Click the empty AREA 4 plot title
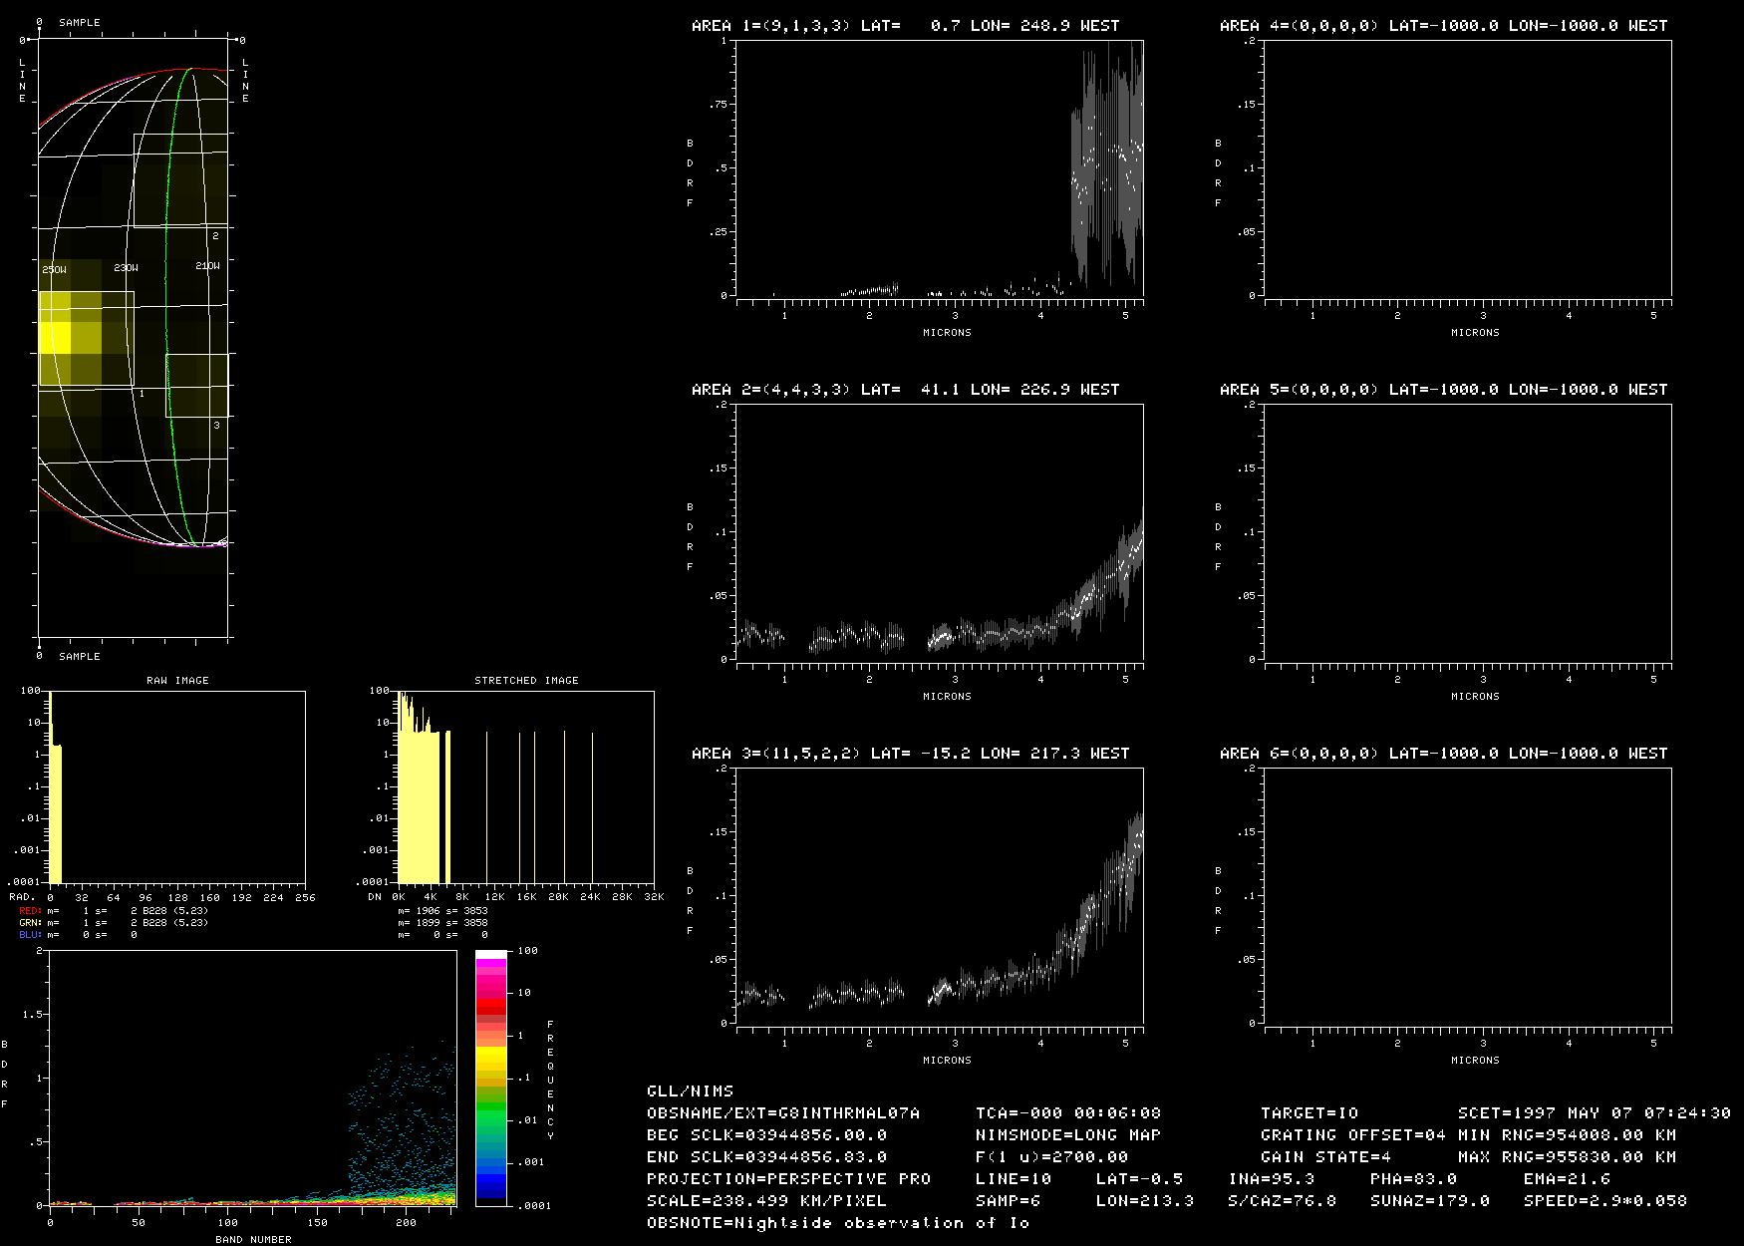1744x1246 pixels. point(1443,26)
